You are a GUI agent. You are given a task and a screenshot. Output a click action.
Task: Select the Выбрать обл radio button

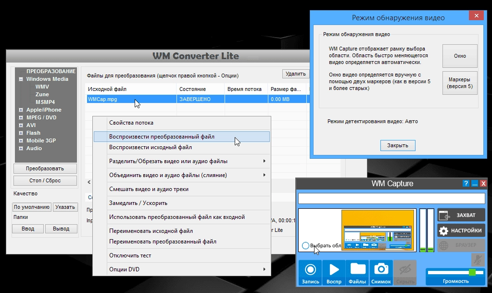(305, 245)
